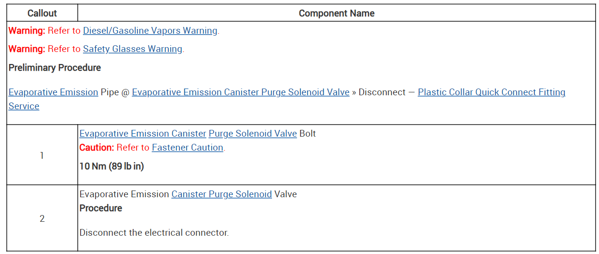The image size is (599, 254).
Task: Open the Fastener Caution link
Action: coord(187,148)
